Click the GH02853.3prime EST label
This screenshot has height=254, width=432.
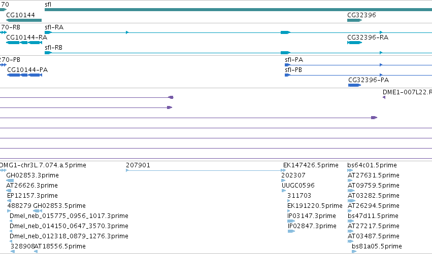point(32,175)
